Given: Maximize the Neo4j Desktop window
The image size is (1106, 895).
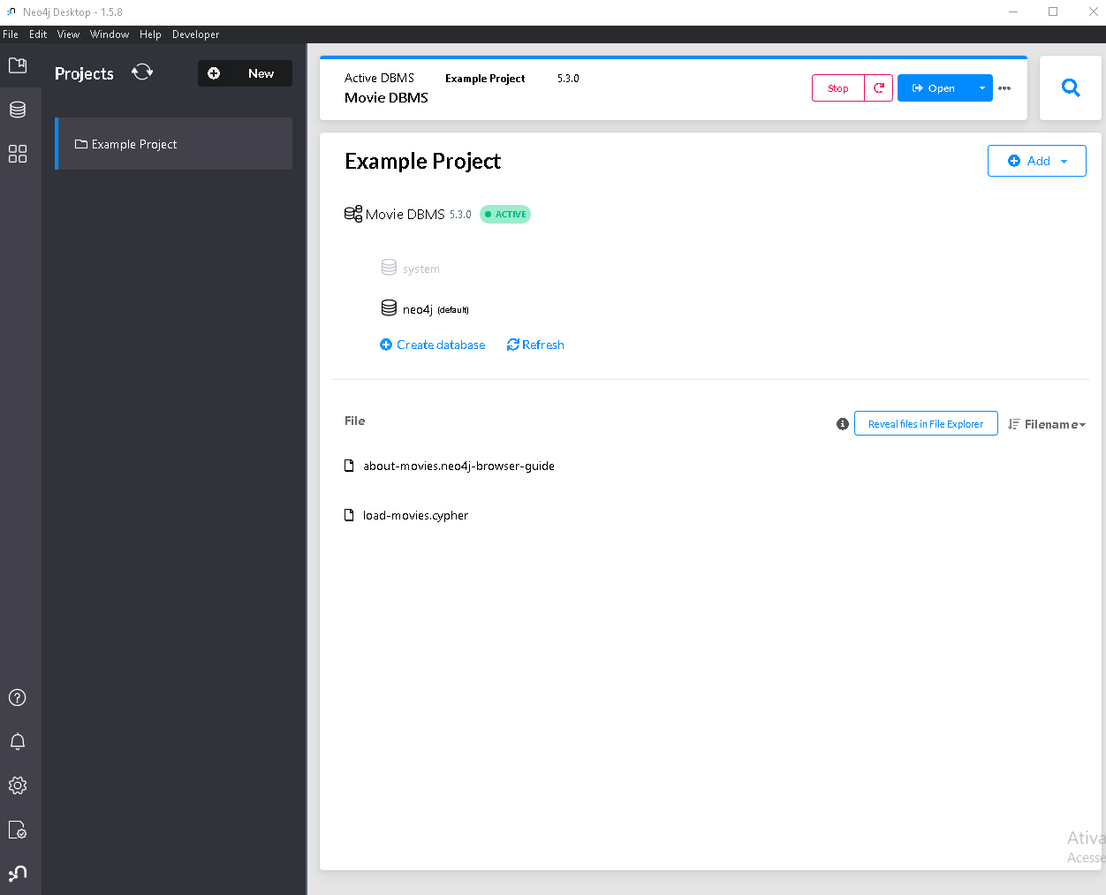Looking at the screenshot, I should (x=1053, y=11).
